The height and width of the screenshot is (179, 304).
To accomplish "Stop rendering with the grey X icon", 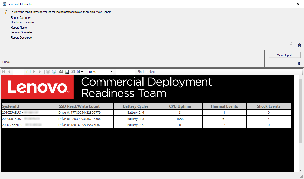I will tap(48, 72).
